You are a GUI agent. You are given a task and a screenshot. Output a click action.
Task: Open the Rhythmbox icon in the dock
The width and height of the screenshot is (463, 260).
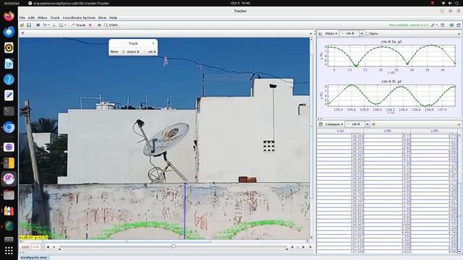click(9, 48)
